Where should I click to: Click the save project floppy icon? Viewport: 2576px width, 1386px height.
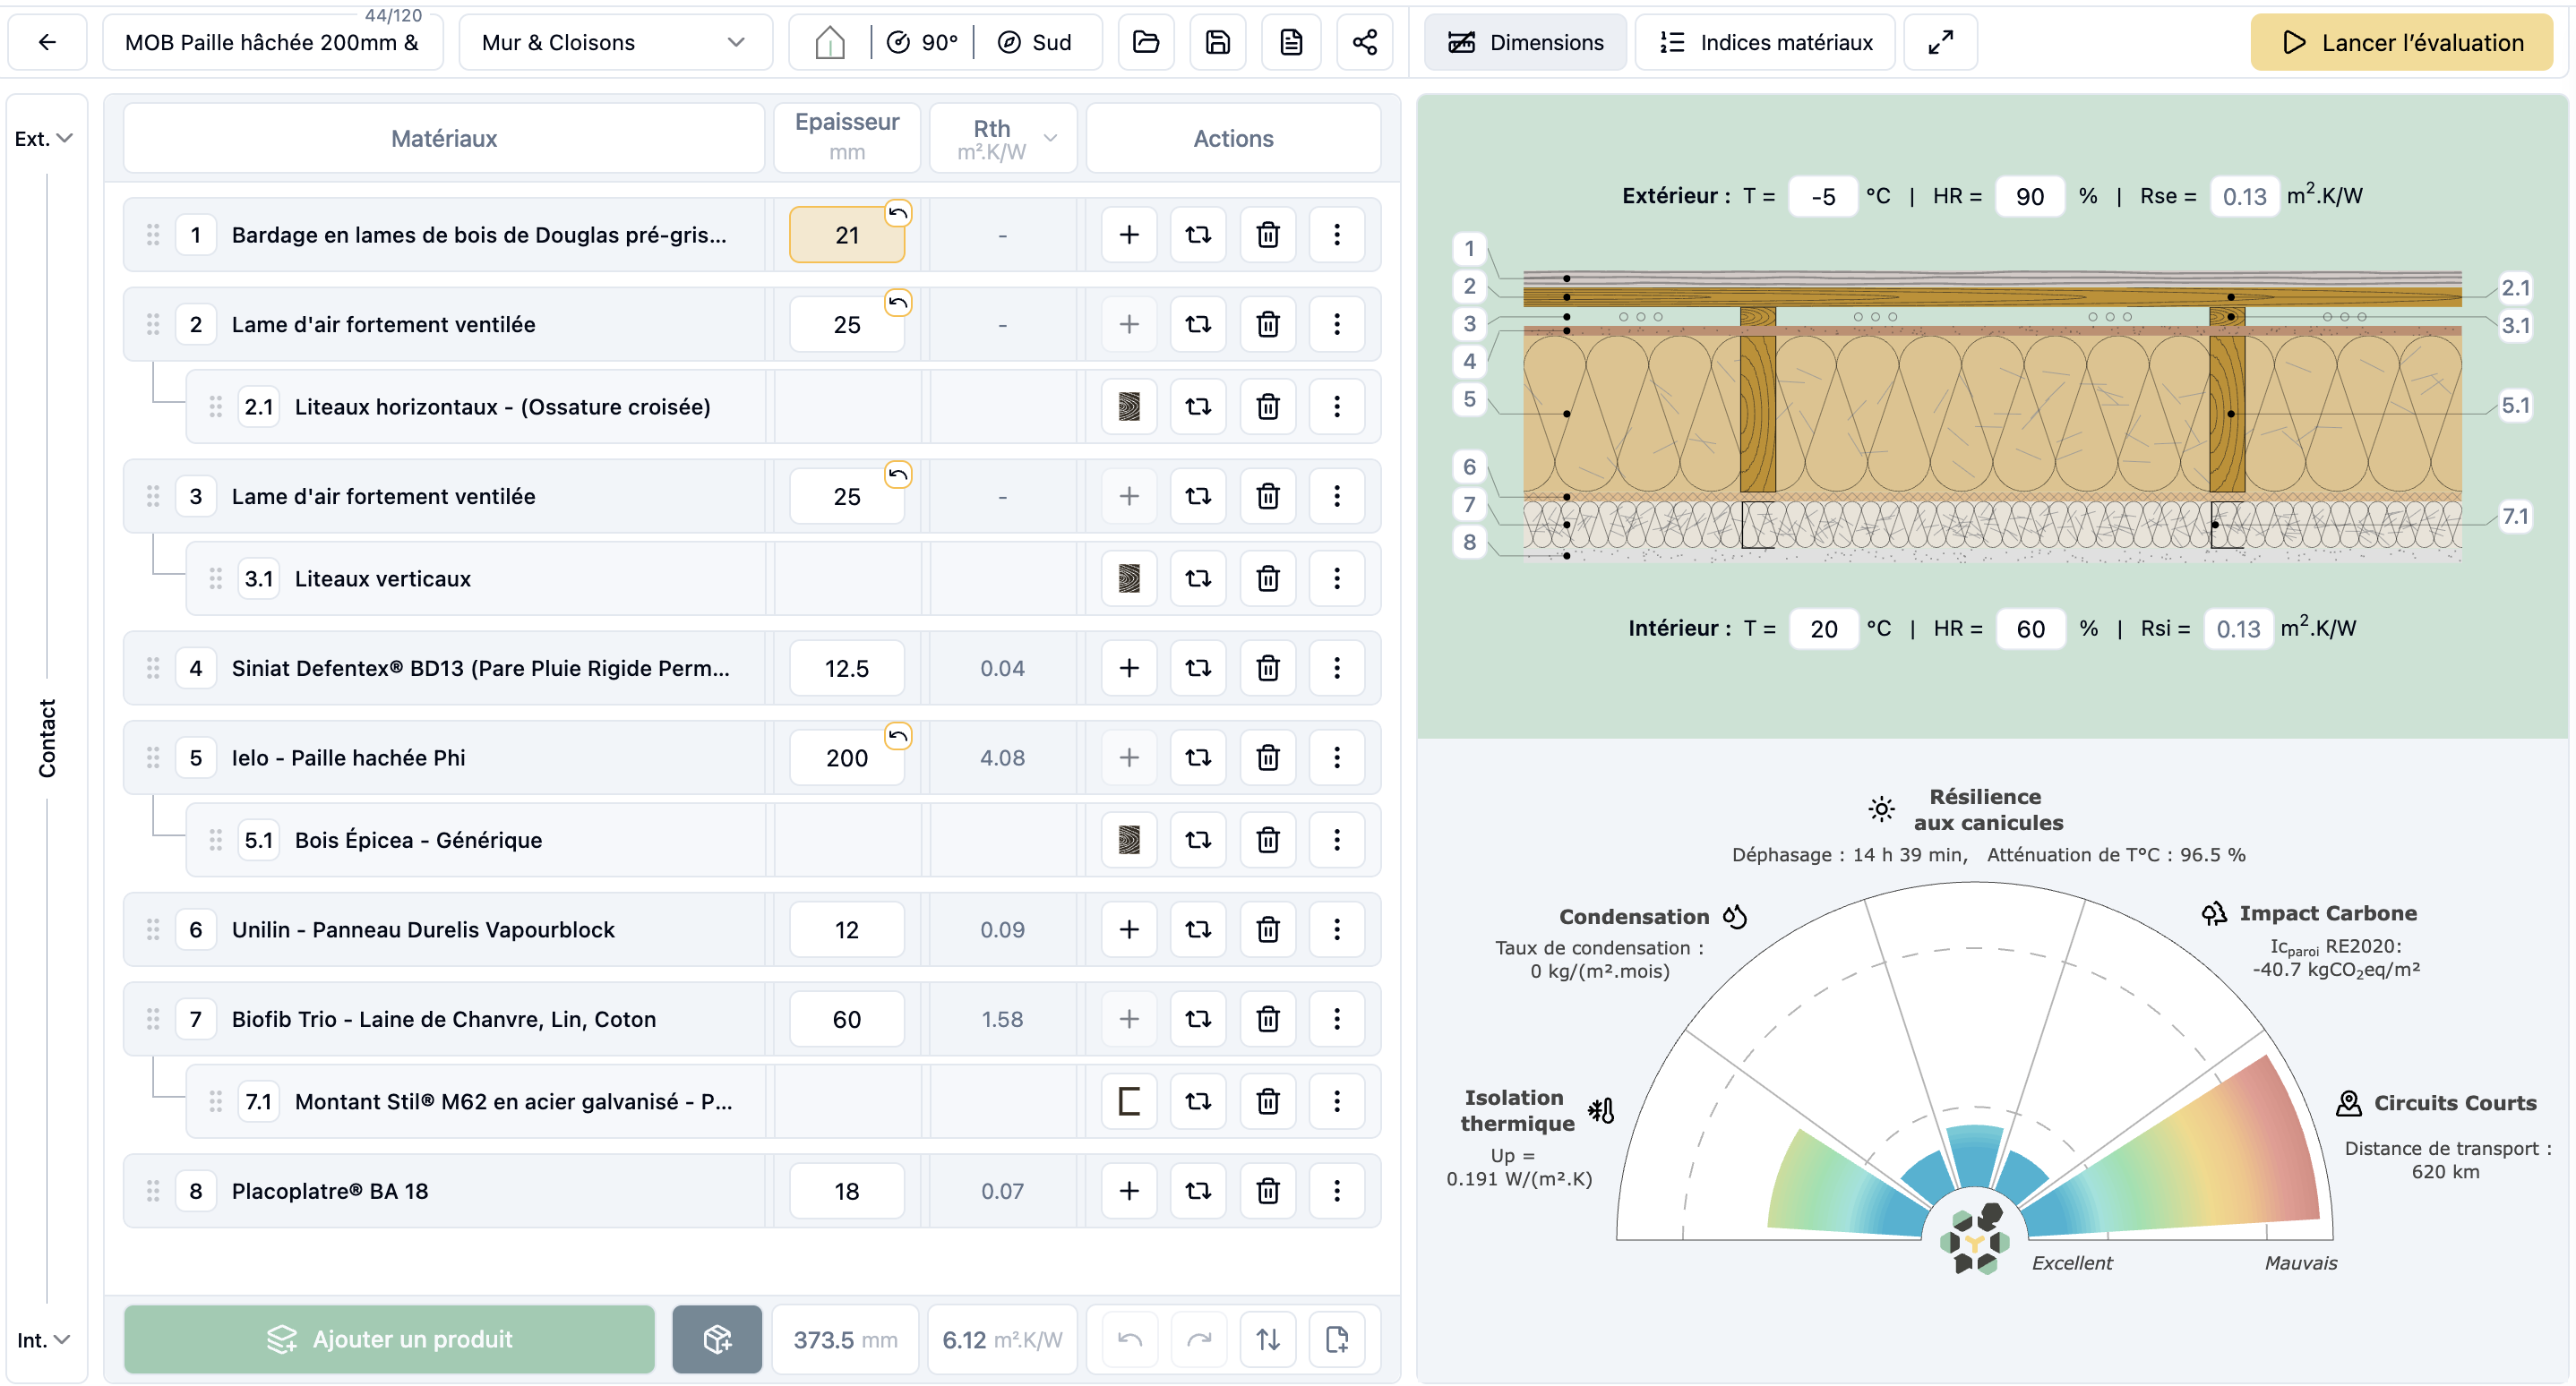[1217, 42]
